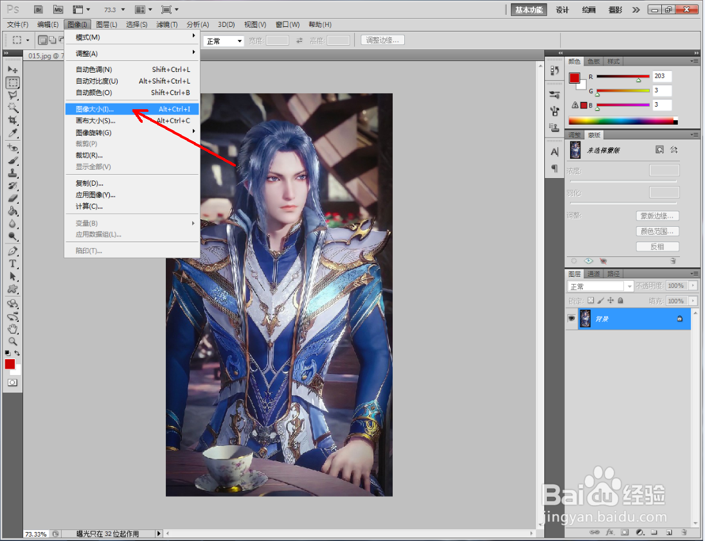Toggle lock image pixels brush icon
This screenshot has height=541, width=705.
pos(601,301)
